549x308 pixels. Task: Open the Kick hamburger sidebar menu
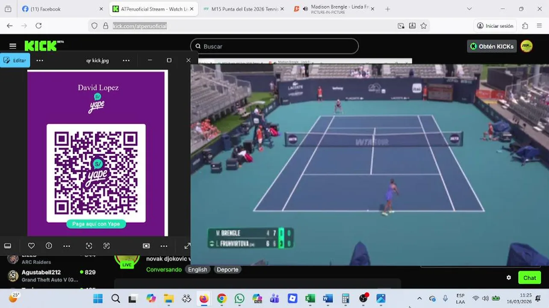pos(13,46)
